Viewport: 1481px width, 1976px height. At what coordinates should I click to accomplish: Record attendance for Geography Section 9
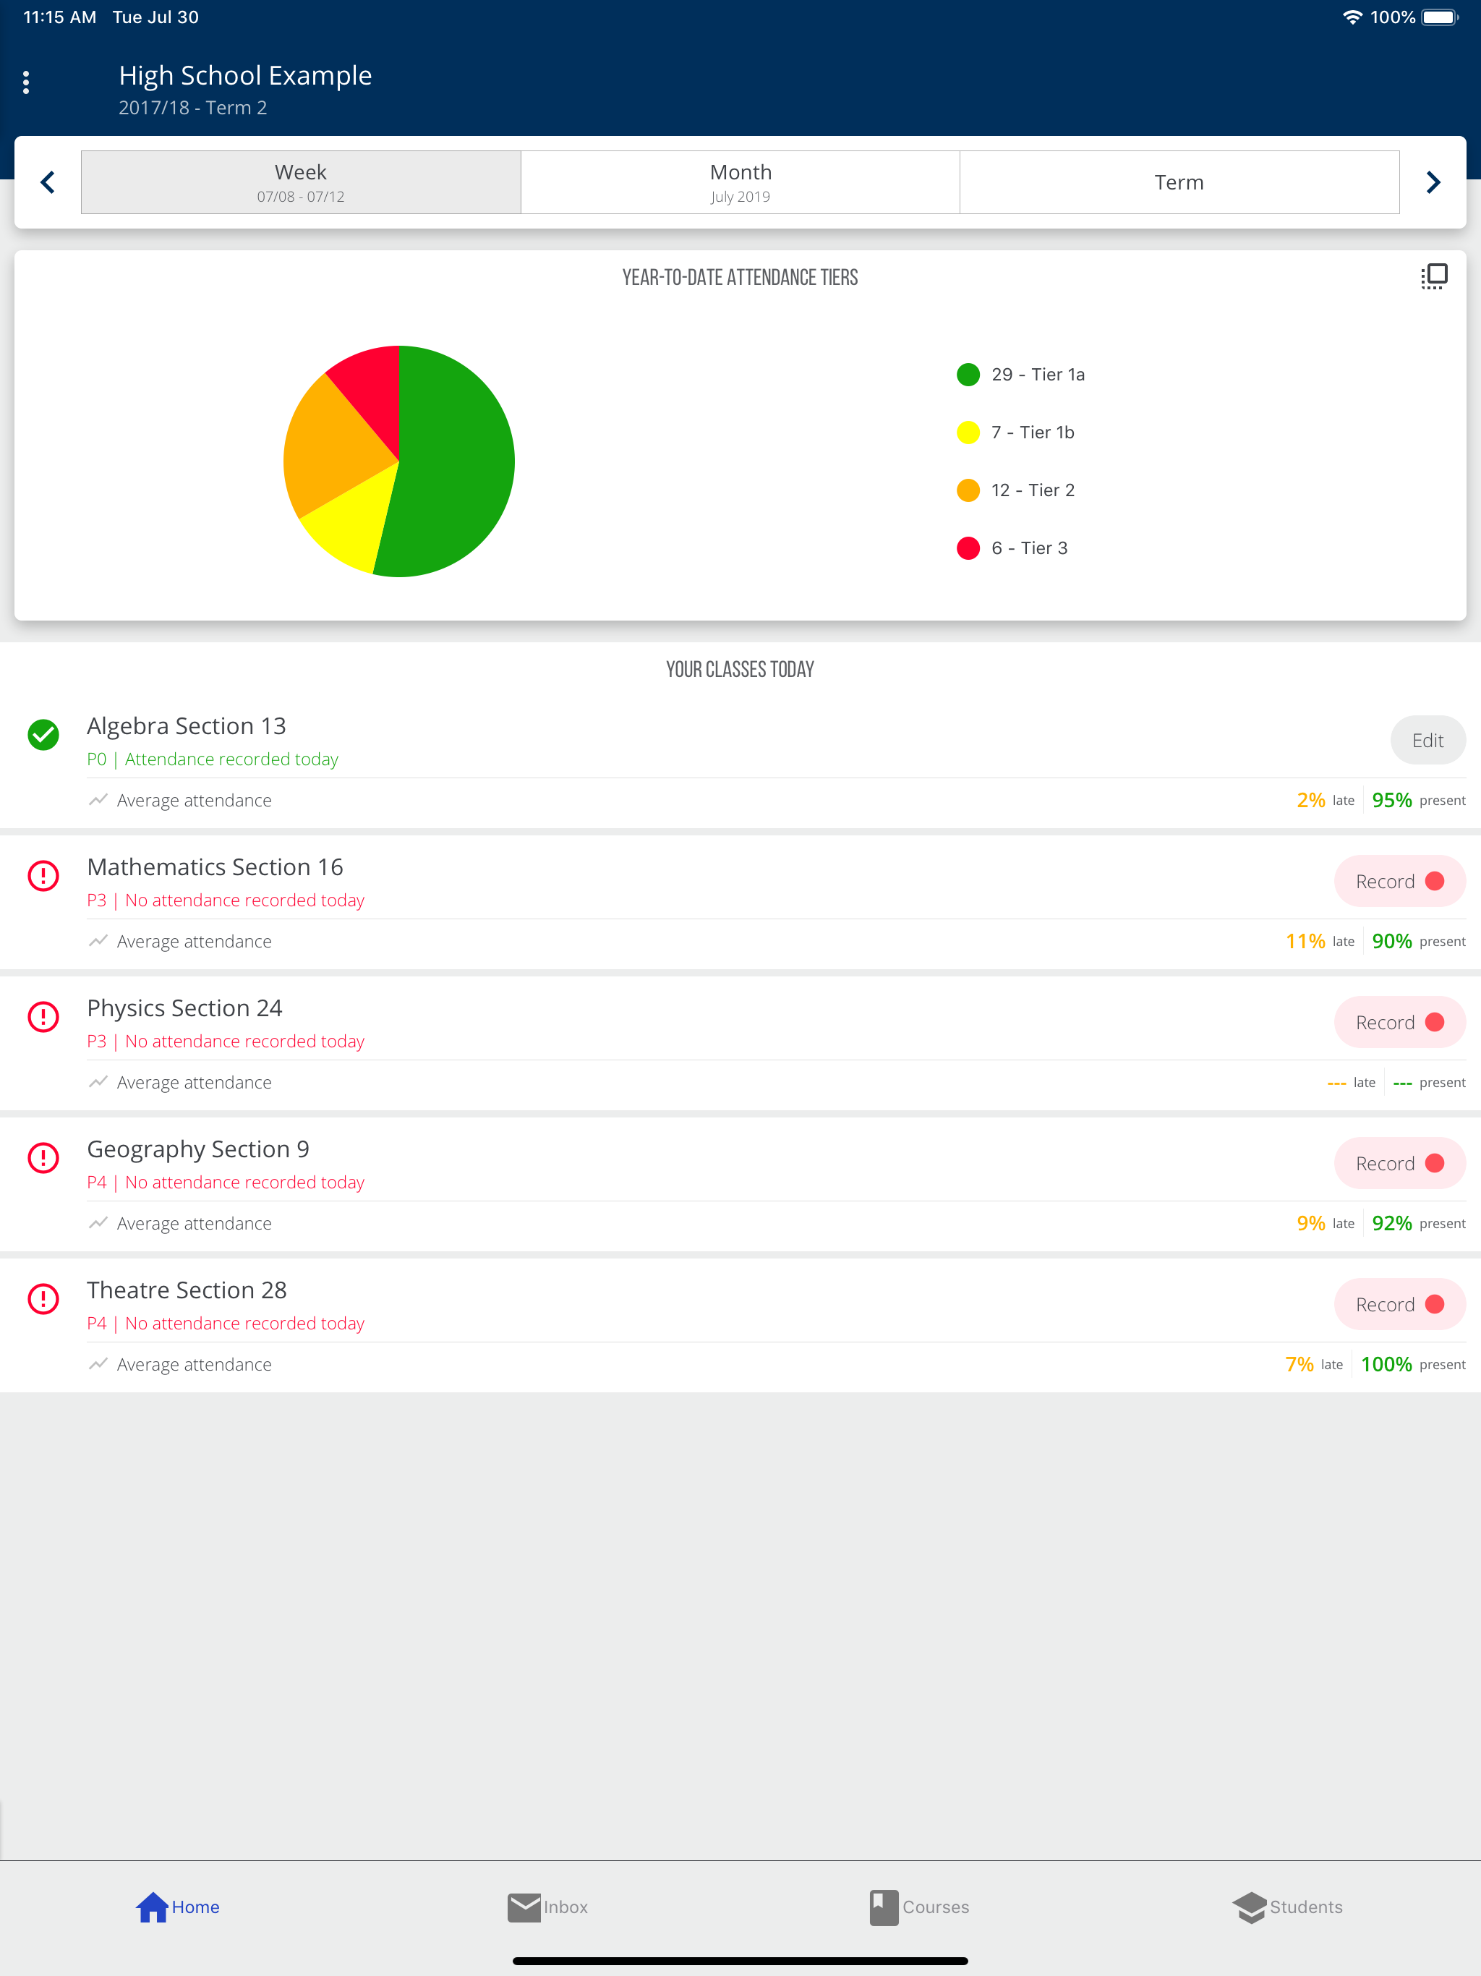[1399, 1163]
